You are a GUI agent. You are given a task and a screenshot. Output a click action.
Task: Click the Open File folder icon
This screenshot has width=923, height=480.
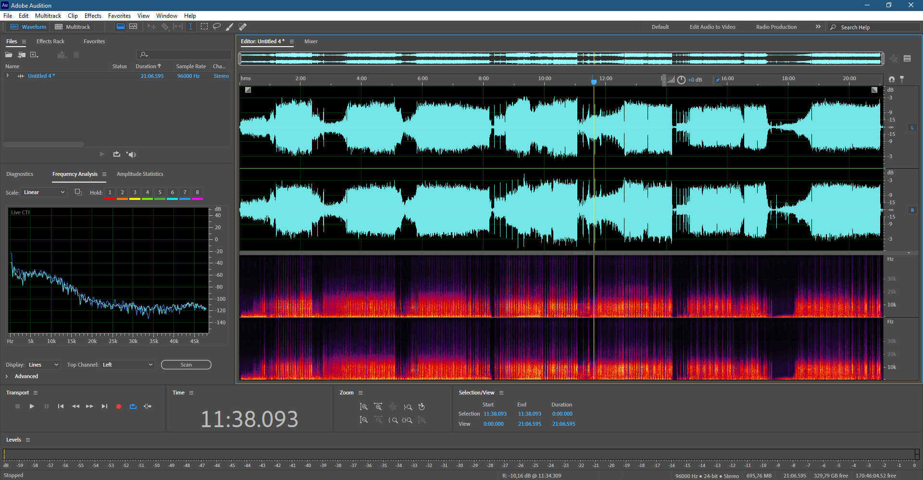click(9, 55)
